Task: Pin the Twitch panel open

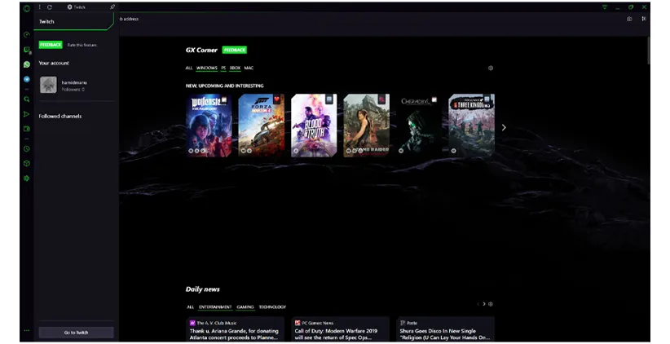Action: coord(112,7)
